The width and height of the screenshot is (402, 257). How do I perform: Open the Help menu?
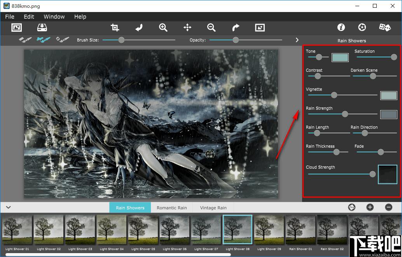(x=80, y=17)
